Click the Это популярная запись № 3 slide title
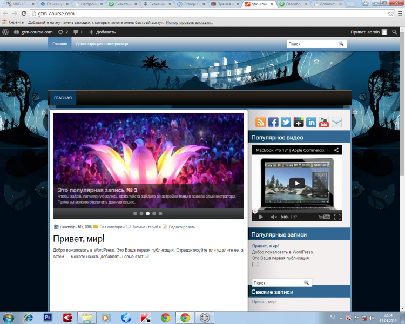This screenshot has height=324, width=405. point(97,190)
